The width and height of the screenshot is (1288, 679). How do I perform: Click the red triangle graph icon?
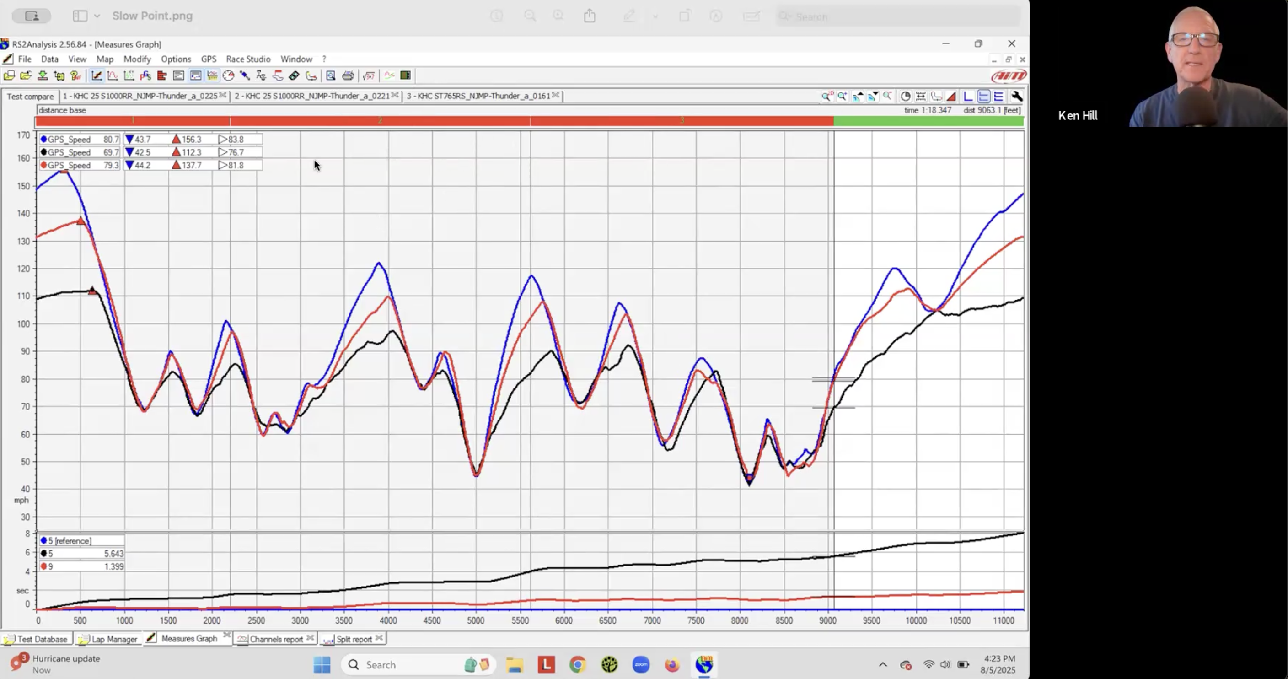coord(951,96)
